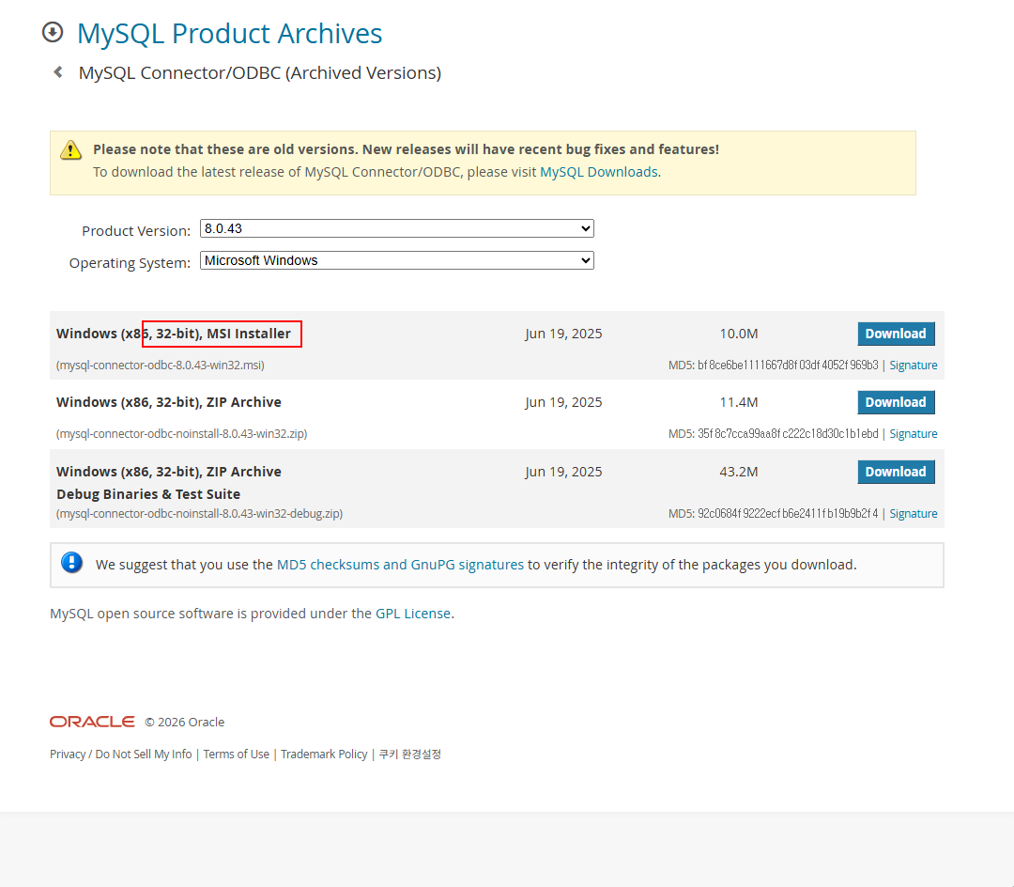
Task: Click MySQL Connector/ODBC (Archived Versions) title
Action: pos(260,72)
